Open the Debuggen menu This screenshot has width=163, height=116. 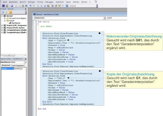[x=49, y=2]
